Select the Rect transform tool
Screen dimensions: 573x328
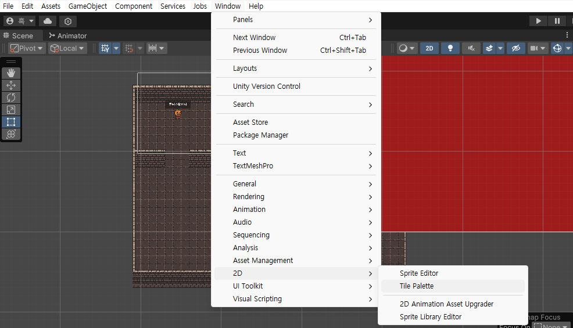(11, 122)
